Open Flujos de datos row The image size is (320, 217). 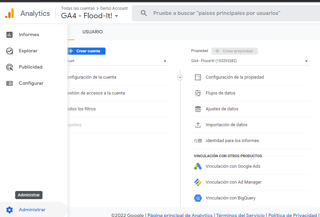[251, 93]
